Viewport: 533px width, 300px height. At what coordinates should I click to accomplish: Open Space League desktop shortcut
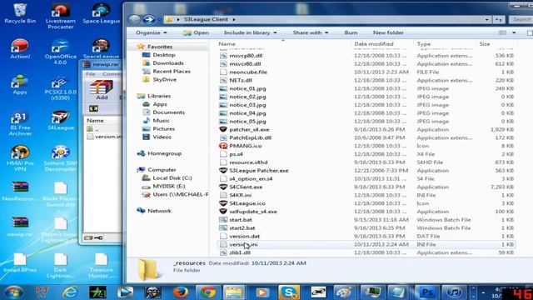(x=101, y=13)
